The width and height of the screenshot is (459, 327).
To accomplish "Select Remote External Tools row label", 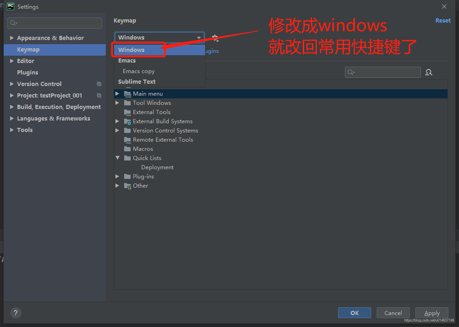I will [163, 140].
